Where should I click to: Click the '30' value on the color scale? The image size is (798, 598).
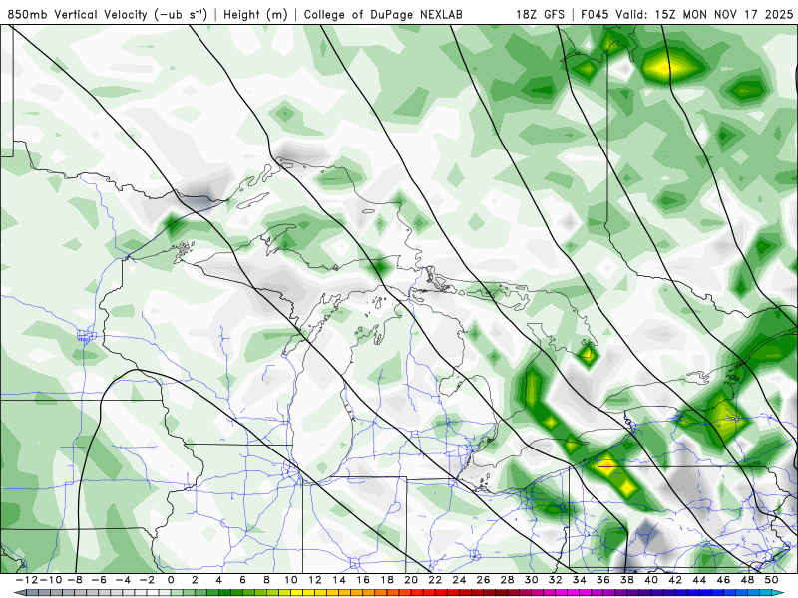pos(531,580)
